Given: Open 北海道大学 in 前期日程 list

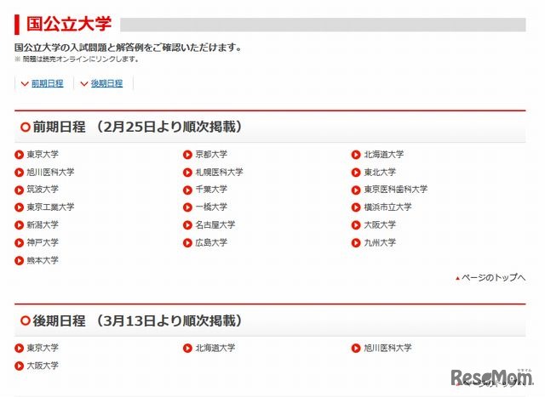Looking at the screenshot, I should click(384, 155).
